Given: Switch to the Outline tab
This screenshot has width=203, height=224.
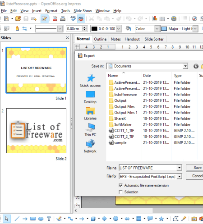Looking at the screenshot, I should [x=100, y=39].
